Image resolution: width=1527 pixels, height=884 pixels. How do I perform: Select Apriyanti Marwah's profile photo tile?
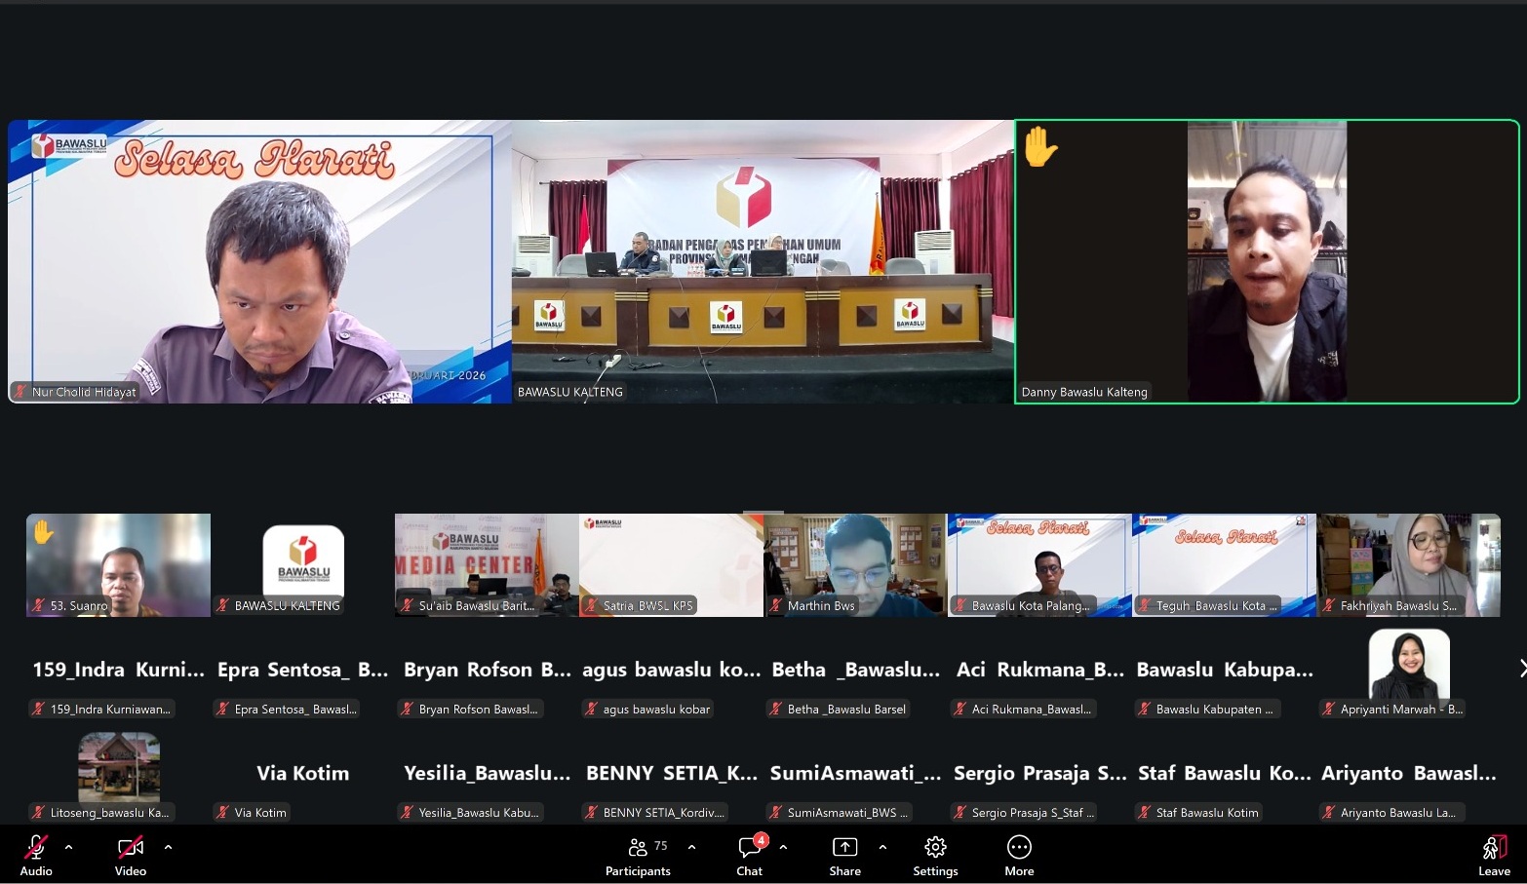tap(1409, 665)
